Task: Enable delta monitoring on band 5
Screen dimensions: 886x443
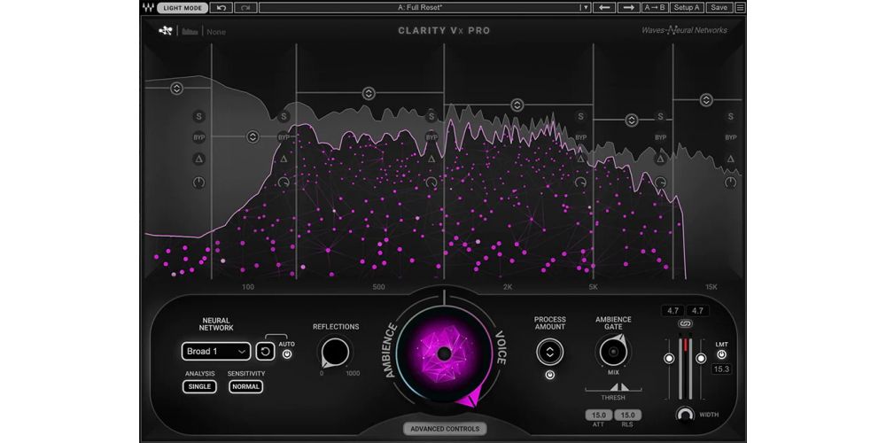Action: coord(661,159)
